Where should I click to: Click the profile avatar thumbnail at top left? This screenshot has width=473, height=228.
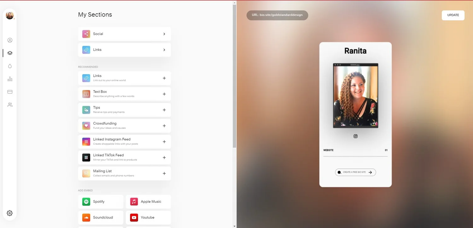coord(10,15)
